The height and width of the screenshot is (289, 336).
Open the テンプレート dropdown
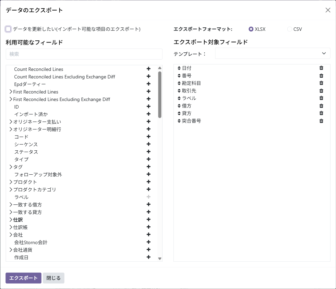coord(273,53)
